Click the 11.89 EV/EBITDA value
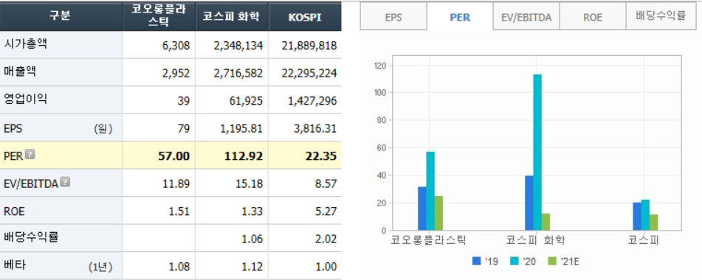 coord(176,183)
